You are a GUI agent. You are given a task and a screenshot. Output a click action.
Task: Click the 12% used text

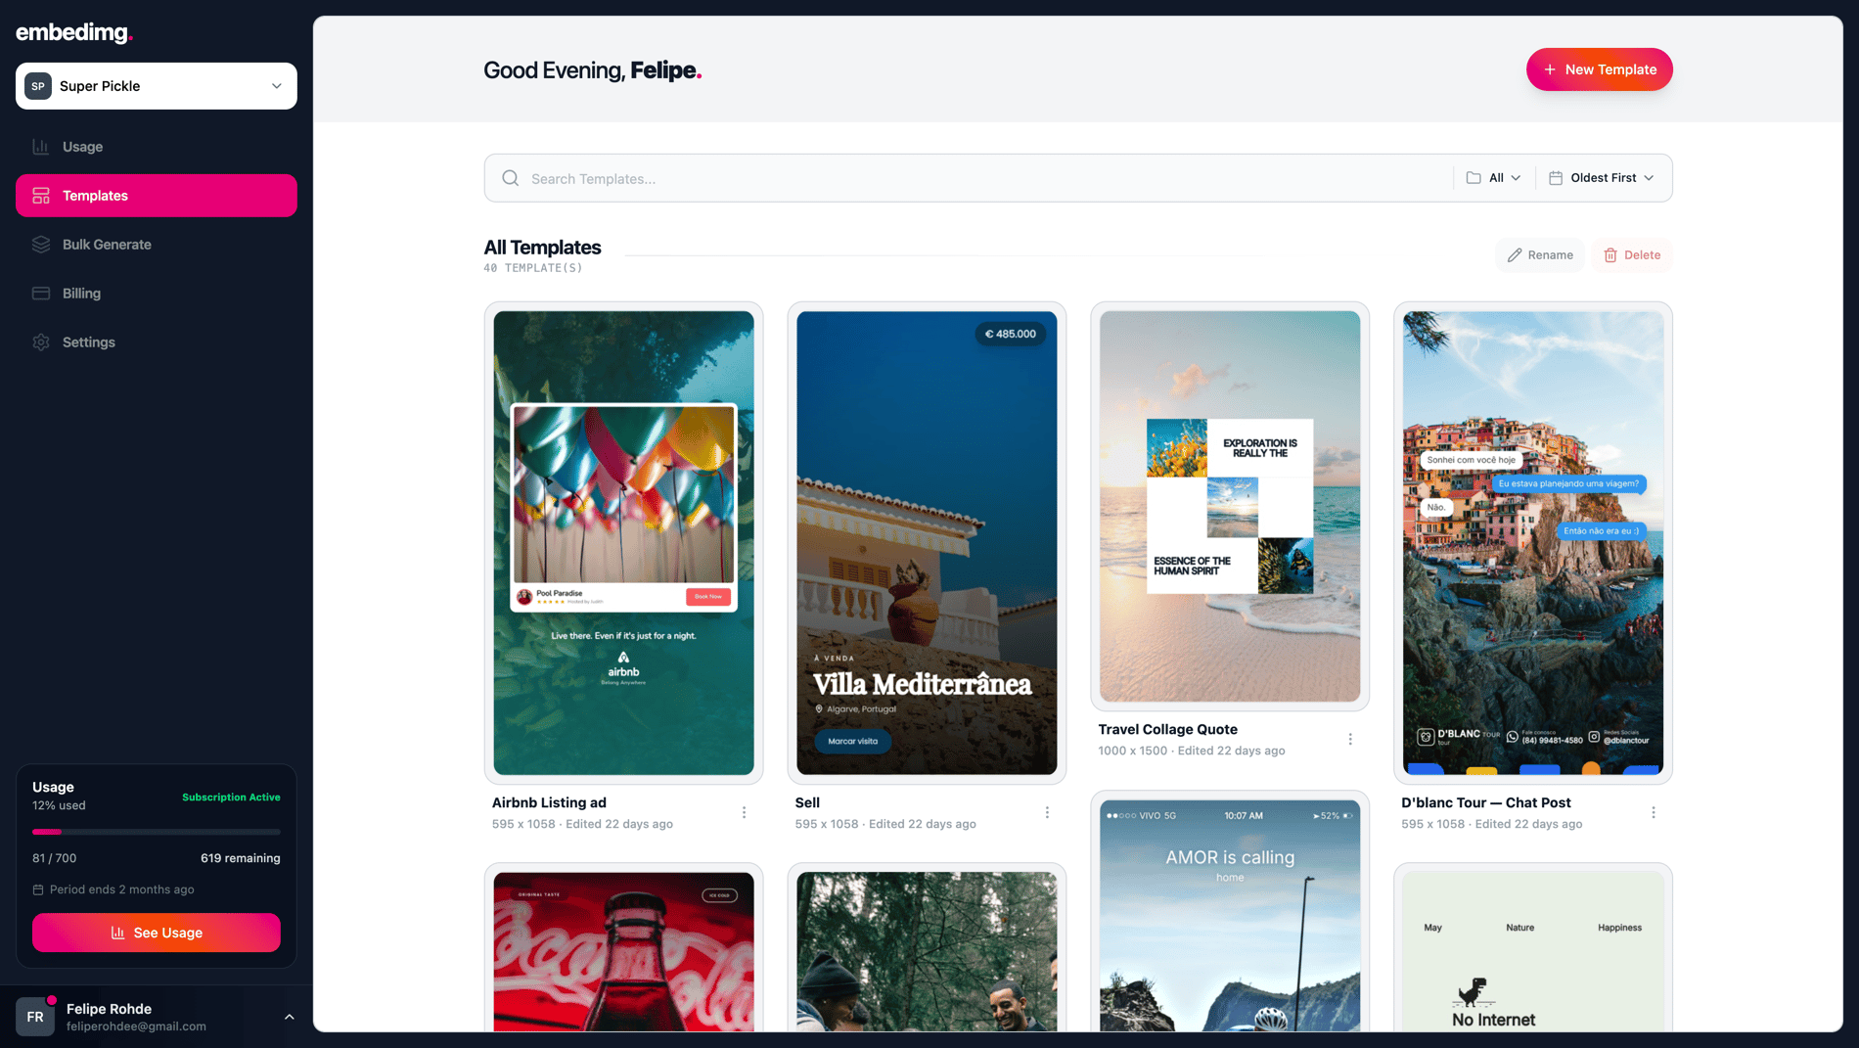pos(59,806)
